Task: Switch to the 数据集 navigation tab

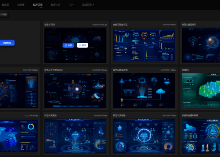Action: (x=21, y=5)
